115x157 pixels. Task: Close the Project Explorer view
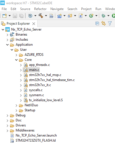coord(34,24)
